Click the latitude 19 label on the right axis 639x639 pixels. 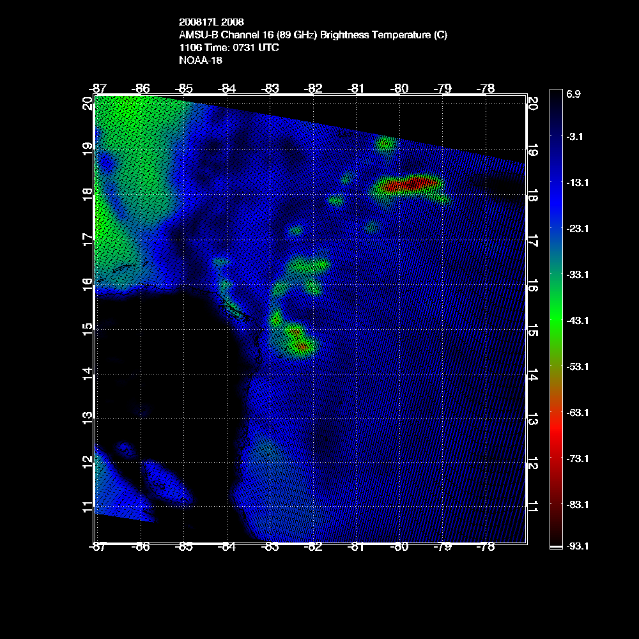tap(533, 150)
